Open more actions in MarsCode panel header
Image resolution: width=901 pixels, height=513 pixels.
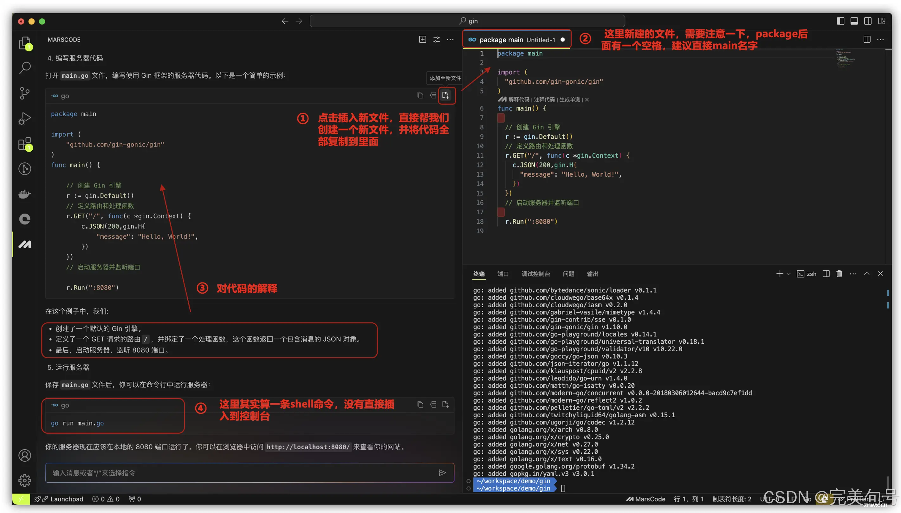[450, 39]
